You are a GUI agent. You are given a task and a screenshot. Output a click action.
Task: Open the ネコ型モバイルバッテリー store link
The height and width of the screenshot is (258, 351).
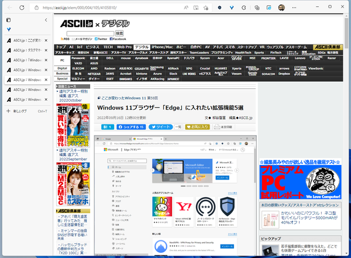coord(309,218)
